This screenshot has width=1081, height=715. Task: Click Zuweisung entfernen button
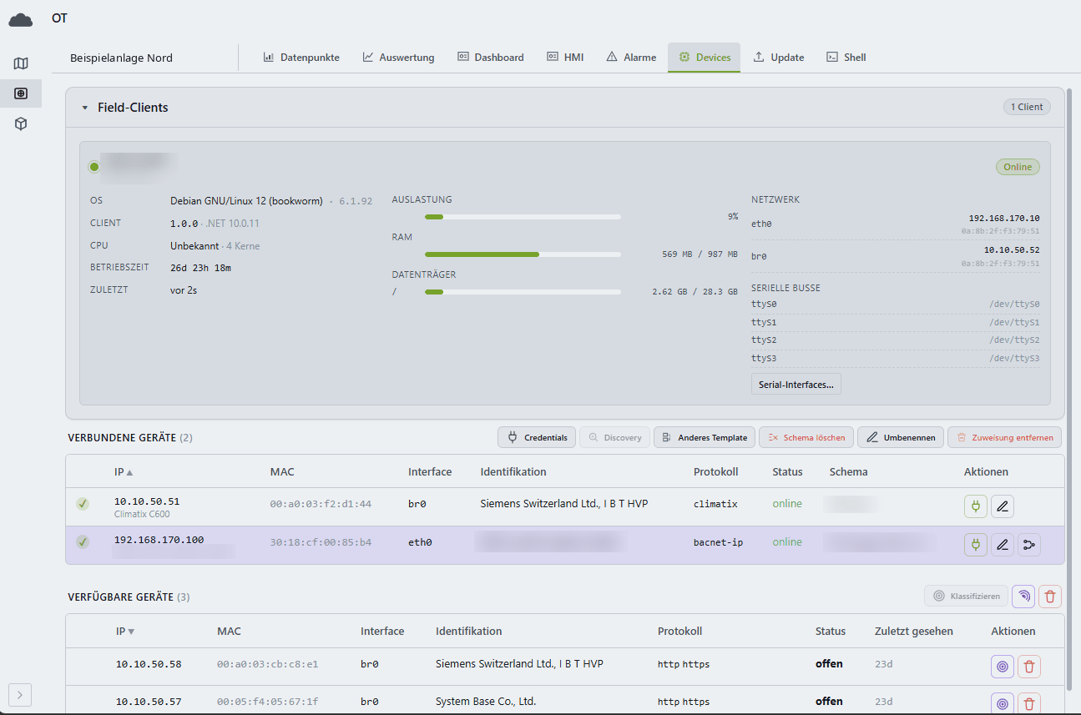pos(1006,437)
